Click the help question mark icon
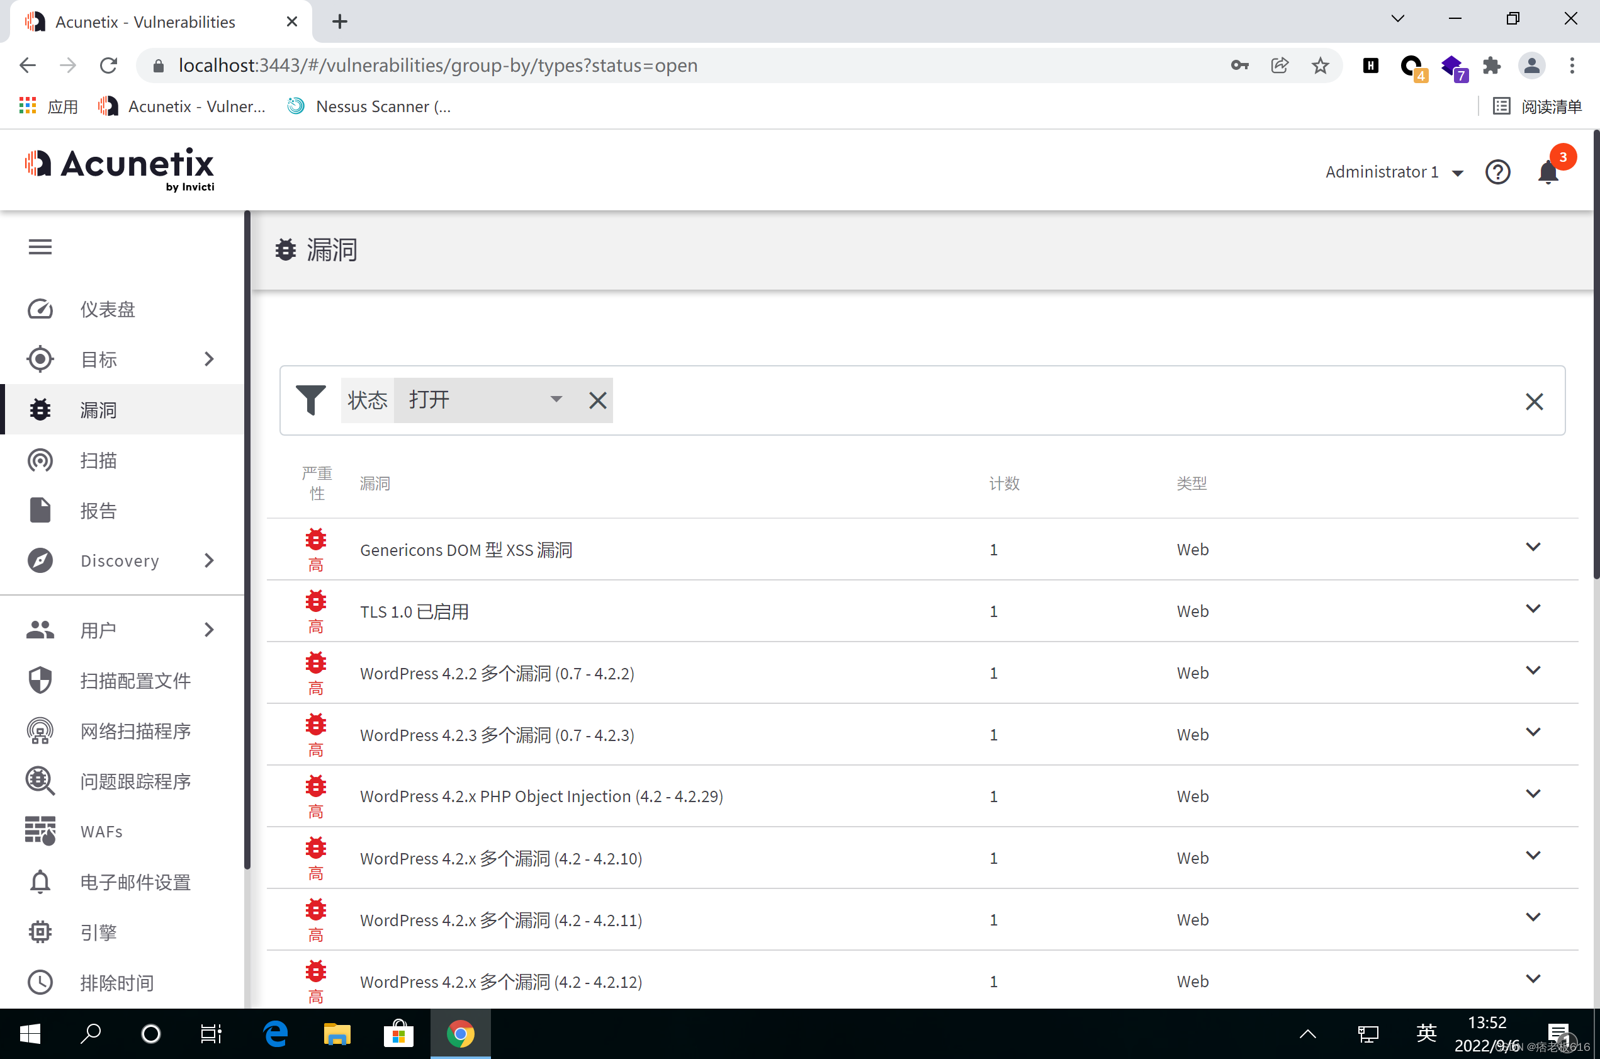The height and width of the screenshot is (1059, 1600). 1497,173
